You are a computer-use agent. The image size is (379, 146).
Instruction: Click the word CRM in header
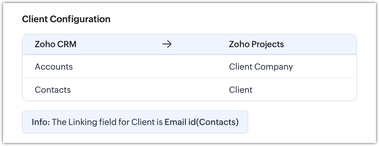[x=67, y=44]
